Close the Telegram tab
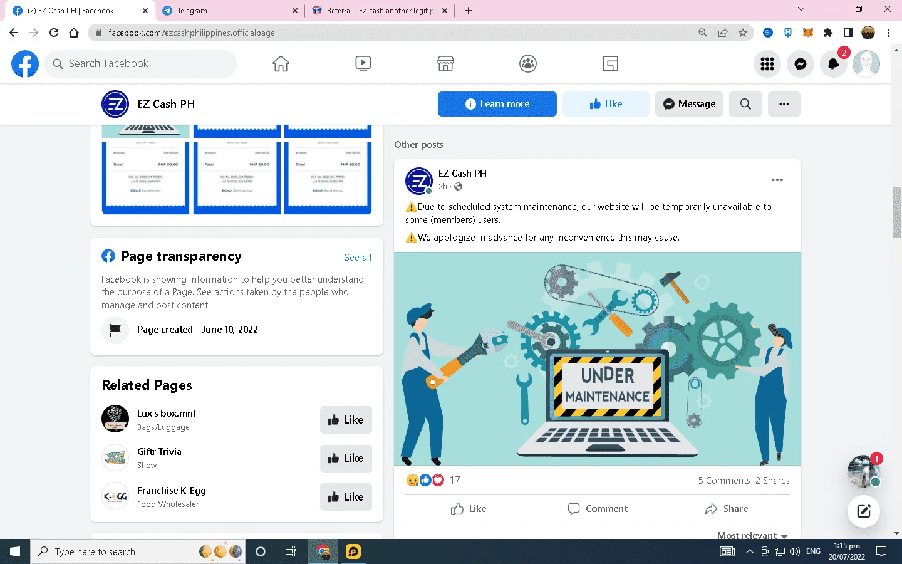The width and height of the screenshot is (902, 564). point(296,11)
